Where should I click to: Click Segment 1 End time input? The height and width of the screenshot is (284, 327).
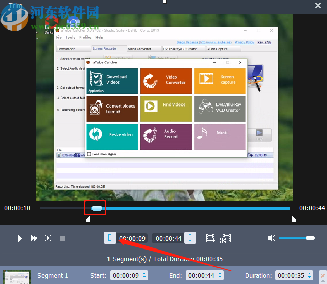point(204,276)
